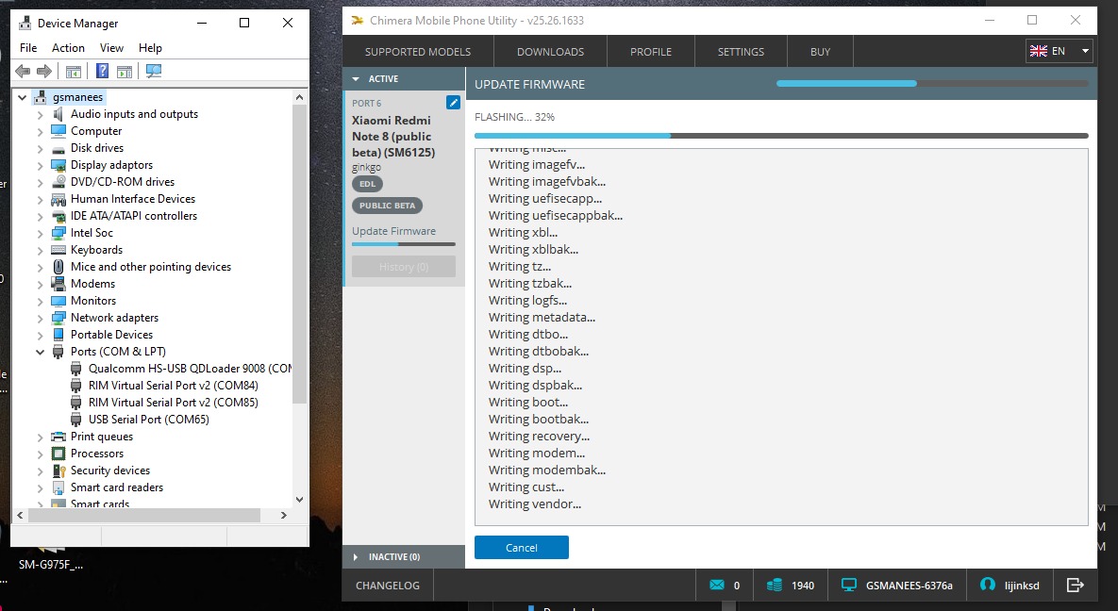The image size is (1118, 611).
Task: Click the History (0) button
Action: pos(404,267)
